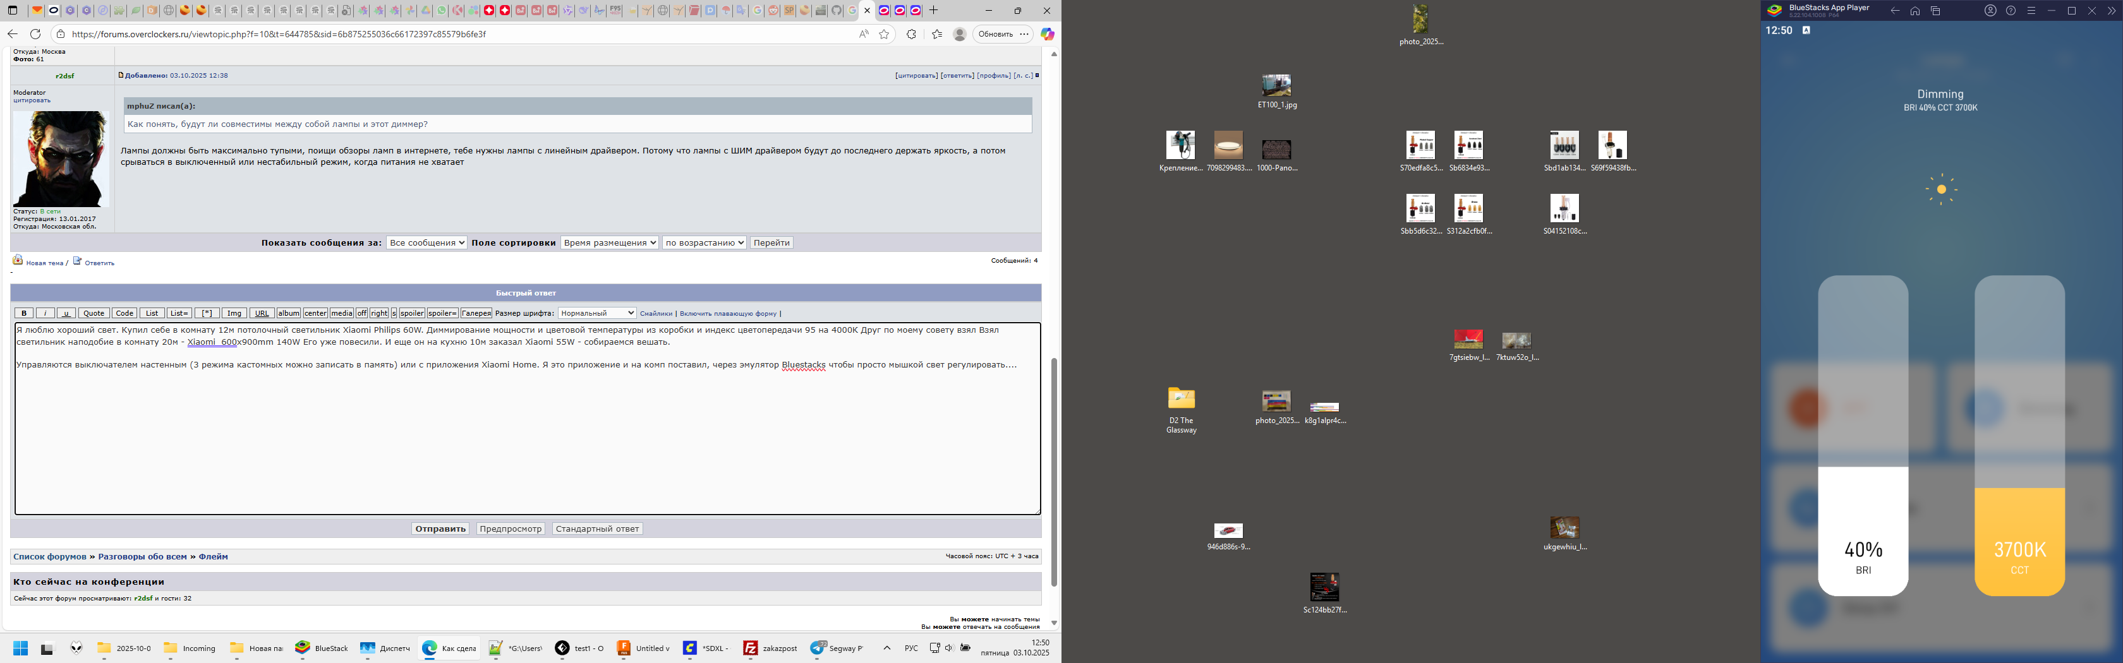This screenshot has width=2123, height=663.
Task: Switch to the F95 tab
Action: (x=615, y=11)
